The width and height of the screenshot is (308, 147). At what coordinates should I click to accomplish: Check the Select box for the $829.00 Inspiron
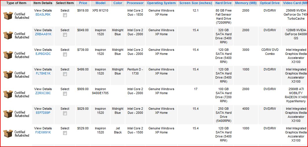pyautogui.click(x=65, y=113)
